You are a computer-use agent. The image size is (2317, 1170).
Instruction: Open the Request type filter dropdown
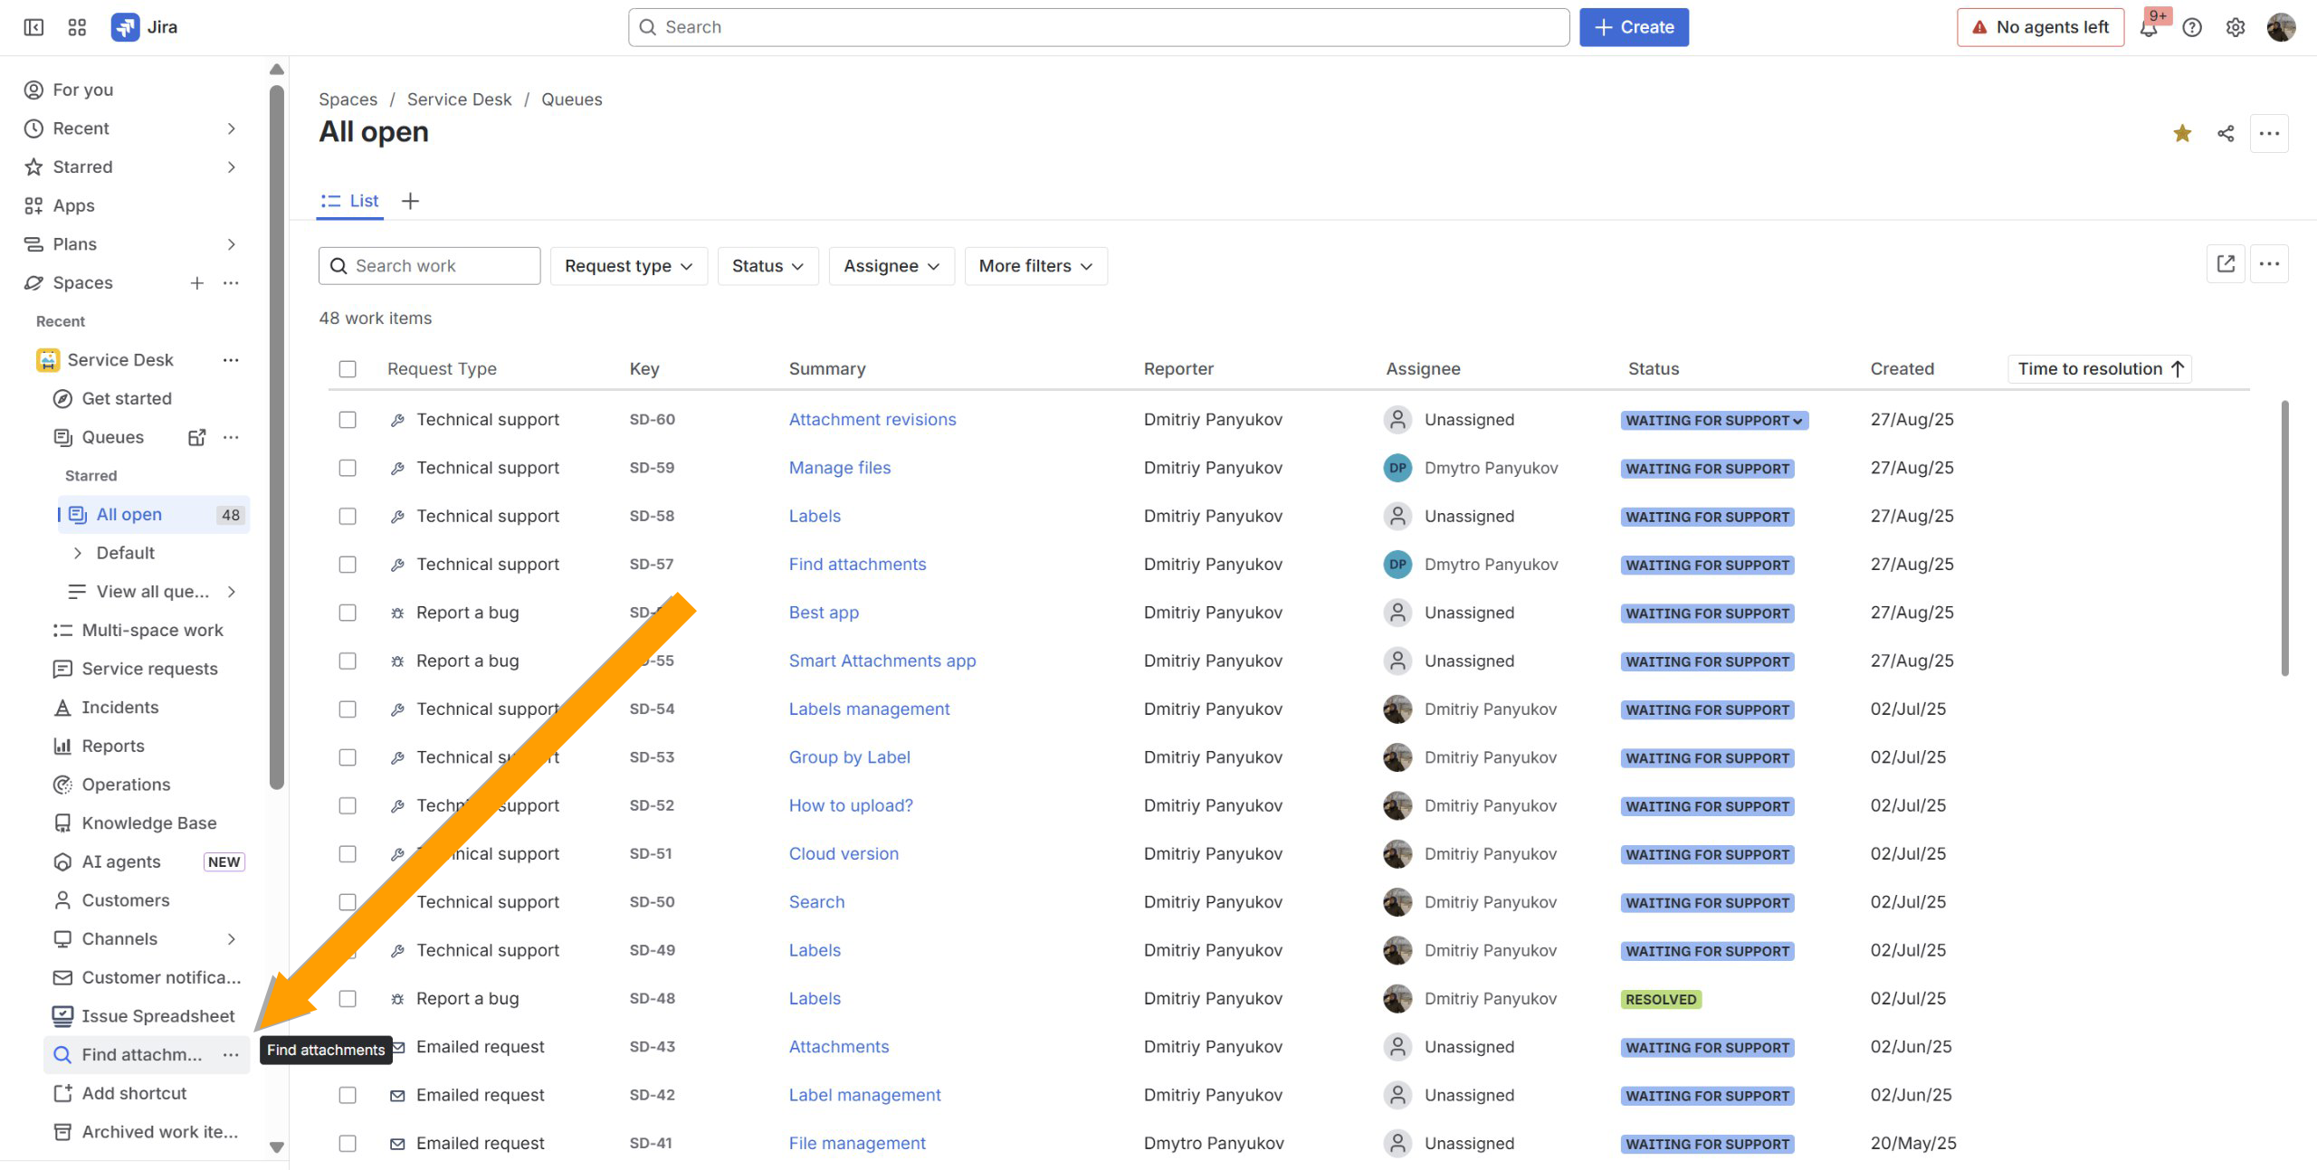click(628, 266)
